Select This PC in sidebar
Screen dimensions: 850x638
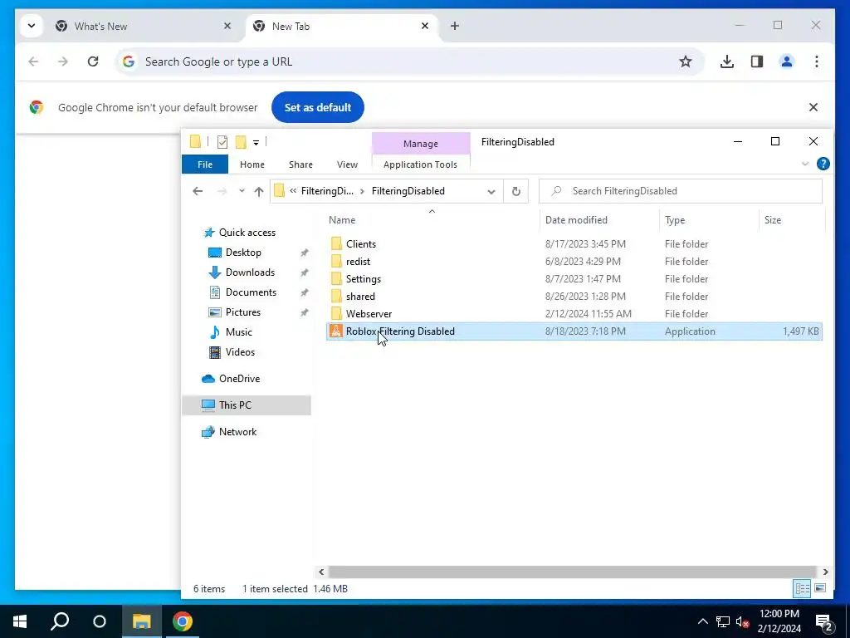tap(247, 405)
